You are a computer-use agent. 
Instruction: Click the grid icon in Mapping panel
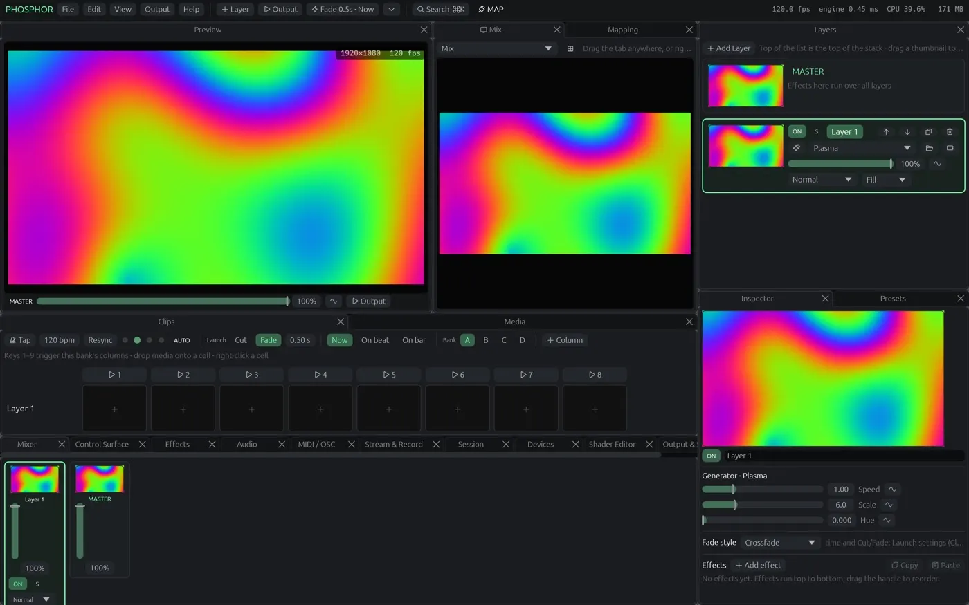[x=570, y=48]
